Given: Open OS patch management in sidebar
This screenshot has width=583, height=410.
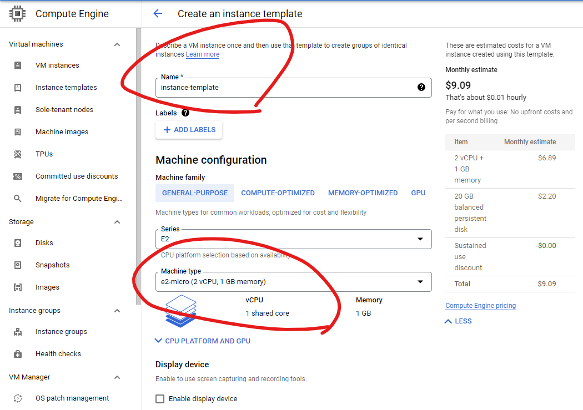Looking at the screenshot, I should click(72, 398).
